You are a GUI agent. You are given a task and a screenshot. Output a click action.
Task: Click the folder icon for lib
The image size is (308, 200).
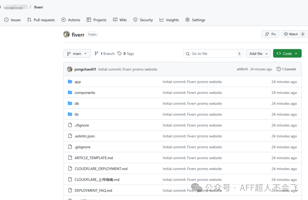click(x=70, y=114)
